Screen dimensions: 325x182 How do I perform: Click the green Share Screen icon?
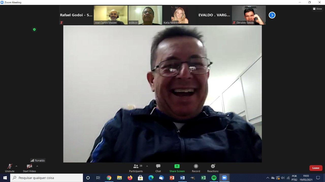click(x=177, y=166)
